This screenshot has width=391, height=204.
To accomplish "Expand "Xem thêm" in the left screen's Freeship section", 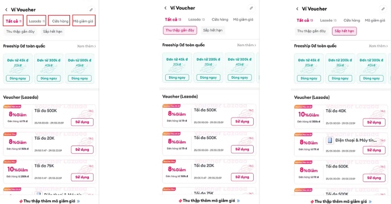I will pos(87,46).
